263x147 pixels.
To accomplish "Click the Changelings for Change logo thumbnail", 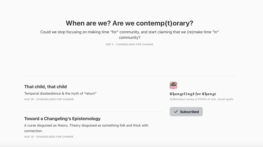I will [173, 85].
